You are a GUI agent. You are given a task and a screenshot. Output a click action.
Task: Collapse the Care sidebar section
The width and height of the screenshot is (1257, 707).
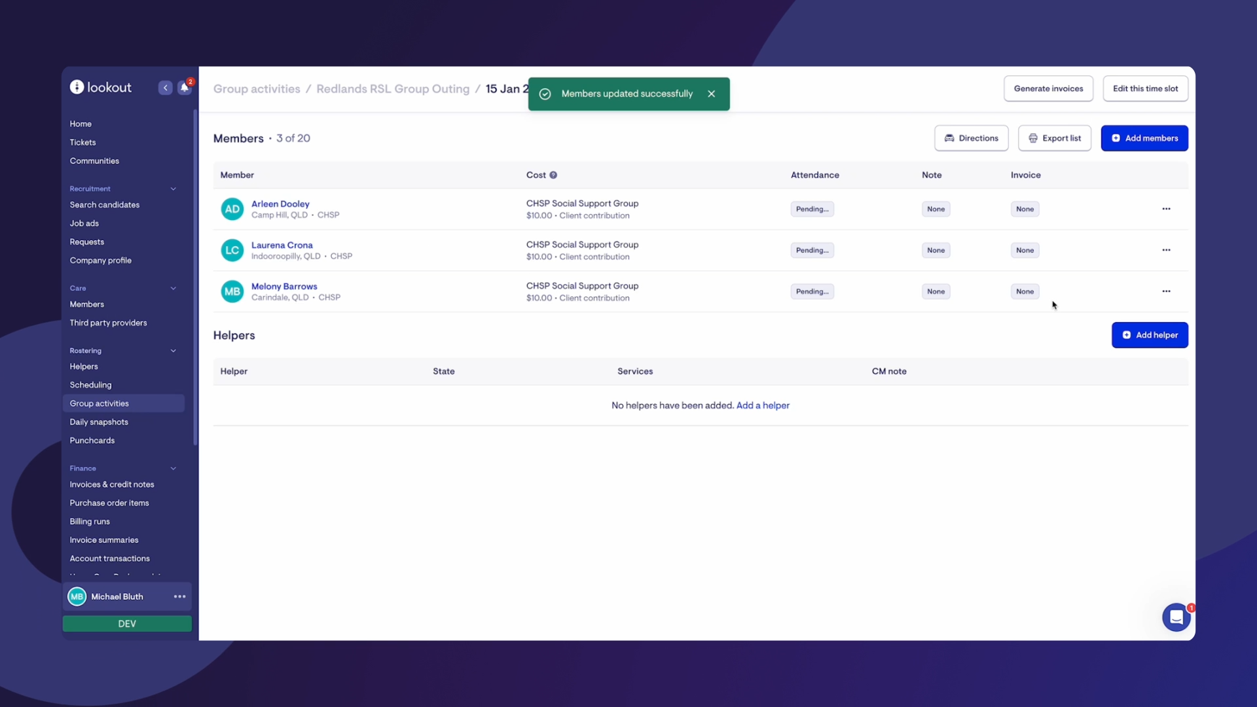[173, 288]
